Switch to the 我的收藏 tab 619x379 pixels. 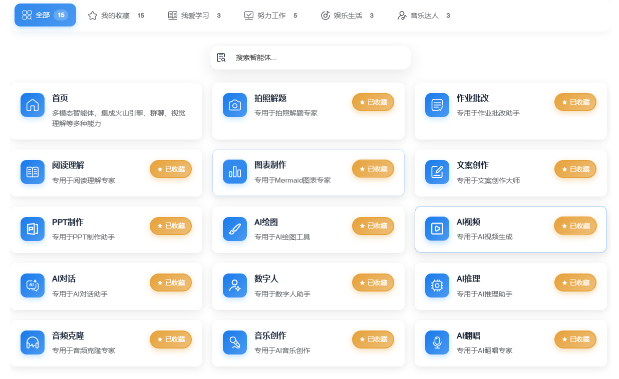[x=116, y=15]
